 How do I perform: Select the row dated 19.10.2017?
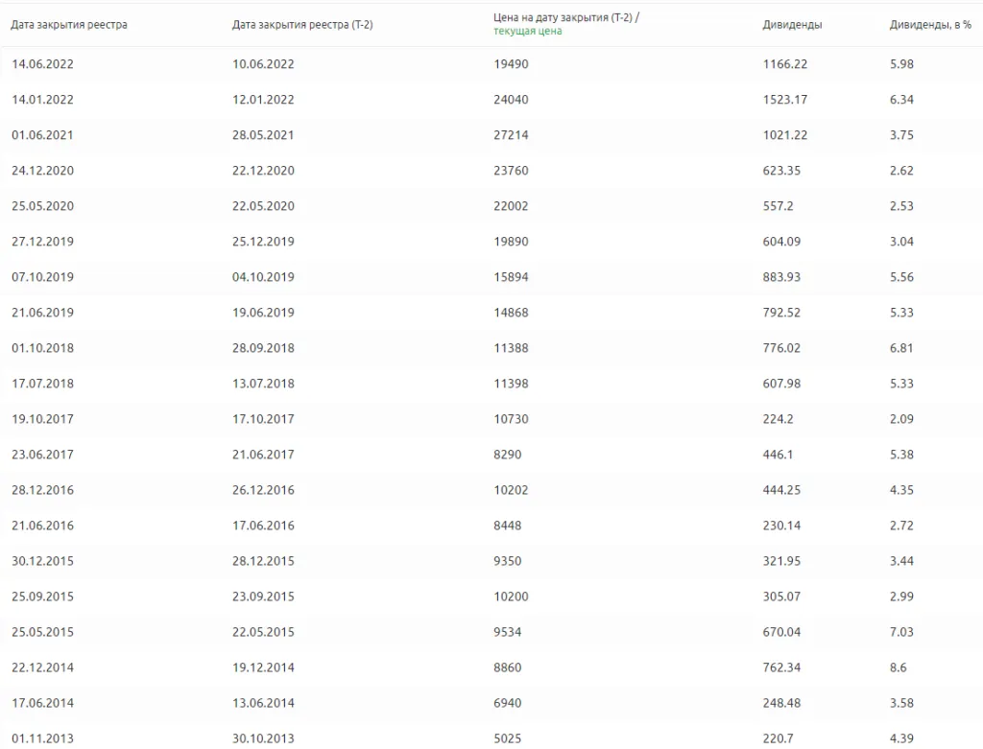pyautogui.click(x=491, y=419)
